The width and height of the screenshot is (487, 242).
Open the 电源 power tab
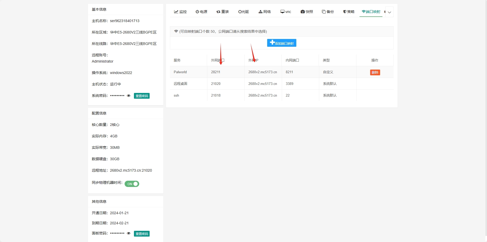pos(201,12)
